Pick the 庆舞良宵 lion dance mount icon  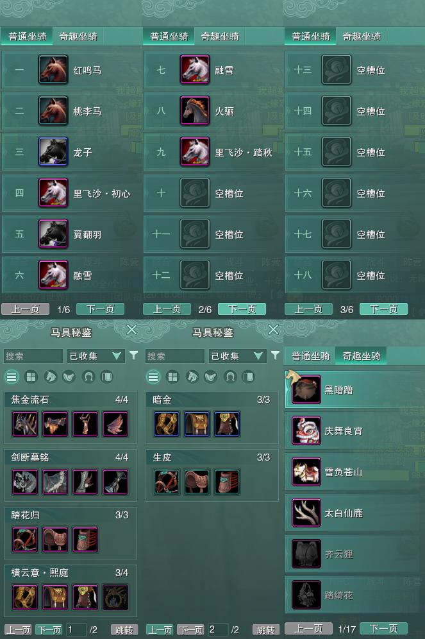point(306,430)
